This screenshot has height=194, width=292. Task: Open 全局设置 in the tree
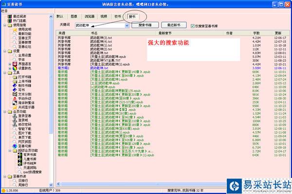coord(25,55)
